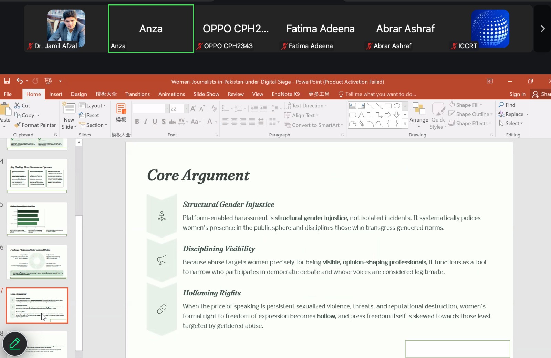Open the Shape Fill dropdown

[466, 105]
